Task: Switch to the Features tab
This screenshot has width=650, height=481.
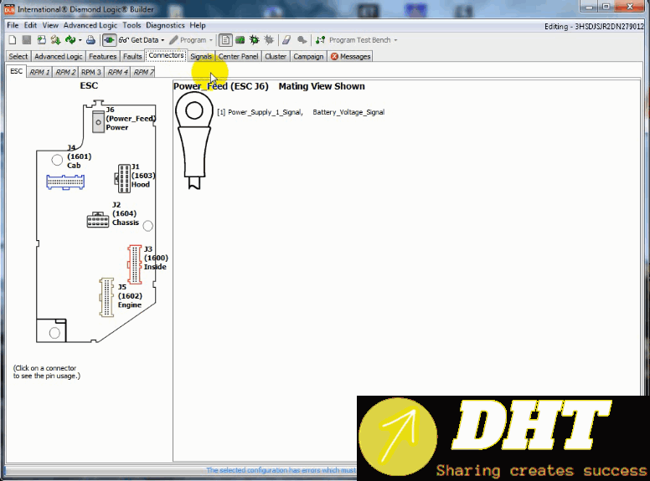Action: pyautogui.click(x=103, y=56)
